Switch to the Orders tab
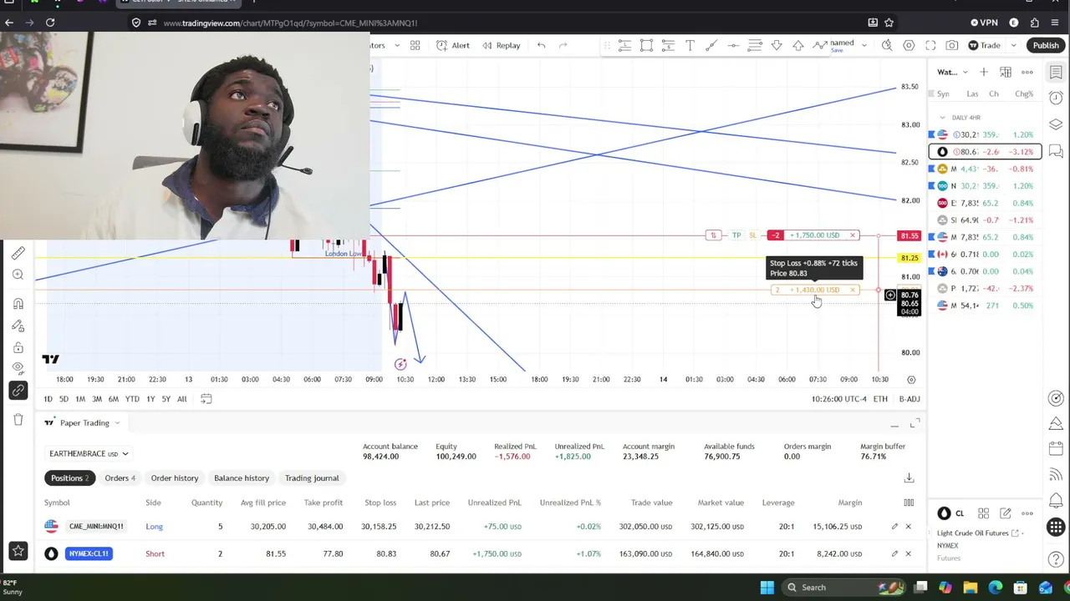Viewport: 1070px width, 601px height. tap(120, 478)
